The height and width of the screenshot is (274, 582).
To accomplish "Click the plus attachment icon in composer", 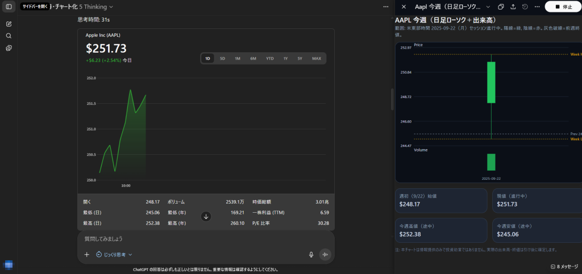I will [x=87, y=255].
